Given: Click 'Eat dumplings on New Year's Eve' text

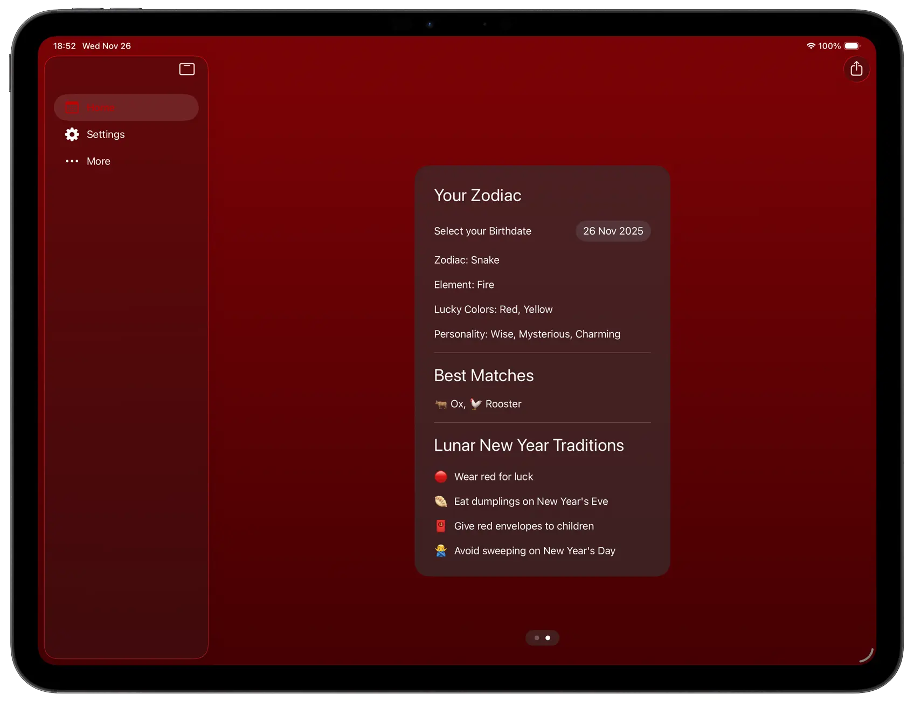Looking at the screenshot, I should tap(531, 501).
